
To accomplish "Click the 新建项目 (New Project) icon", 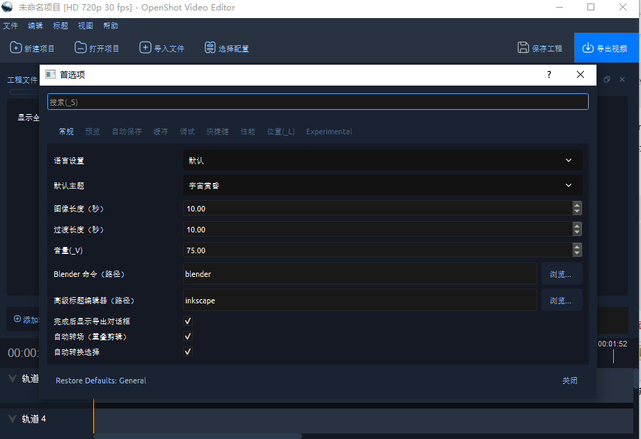I will [x=15, y=47].
